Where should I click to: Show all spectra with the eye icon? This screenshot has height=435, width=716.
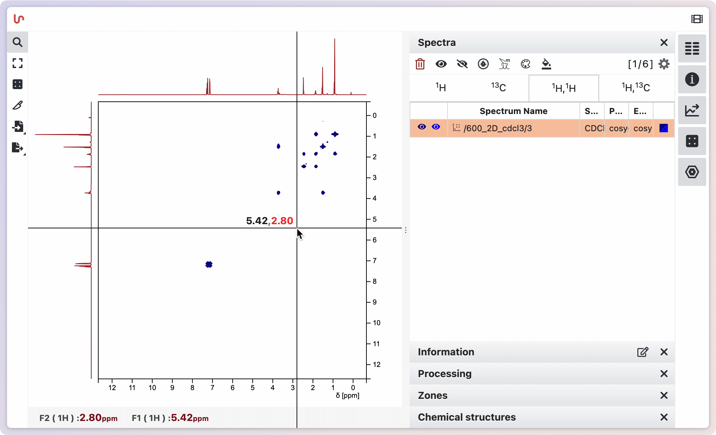441,64
